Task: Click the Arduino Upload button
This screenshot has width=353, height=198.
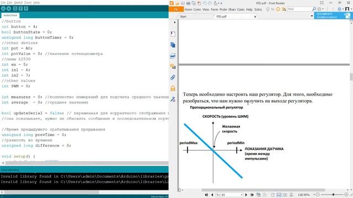Action: pyautogui.click(x=9, y=9)
